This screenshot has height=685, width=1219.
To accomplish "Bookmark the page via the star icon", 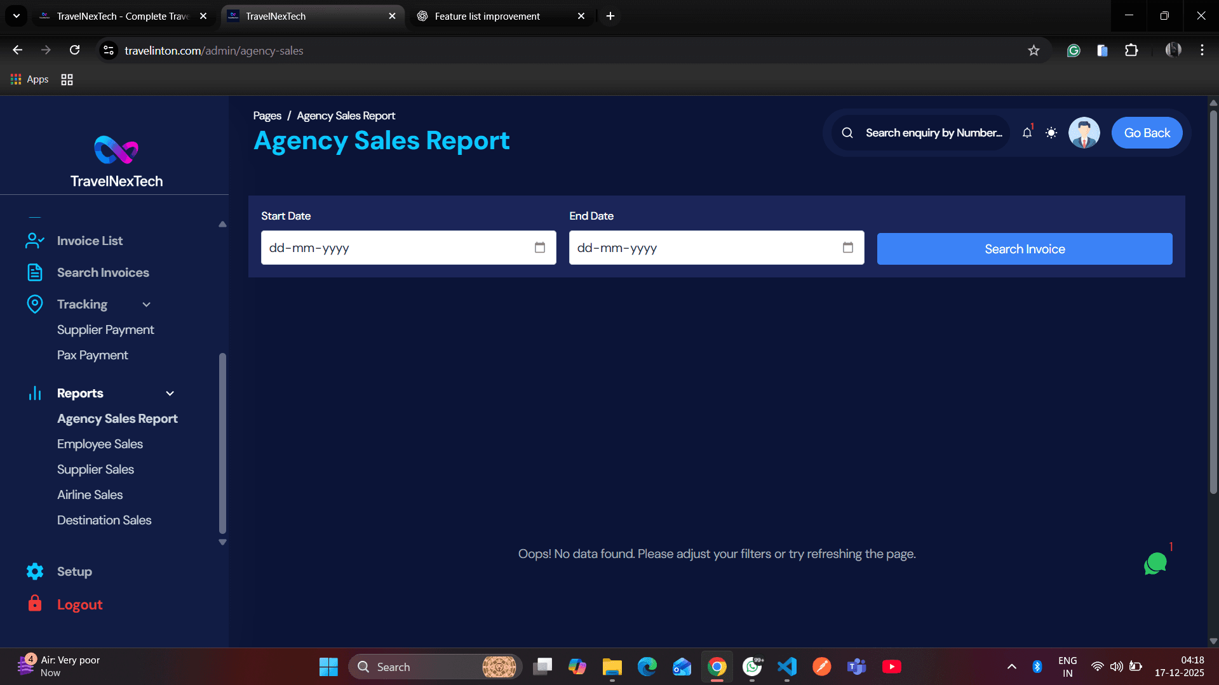I will (x=1034, y=50).
